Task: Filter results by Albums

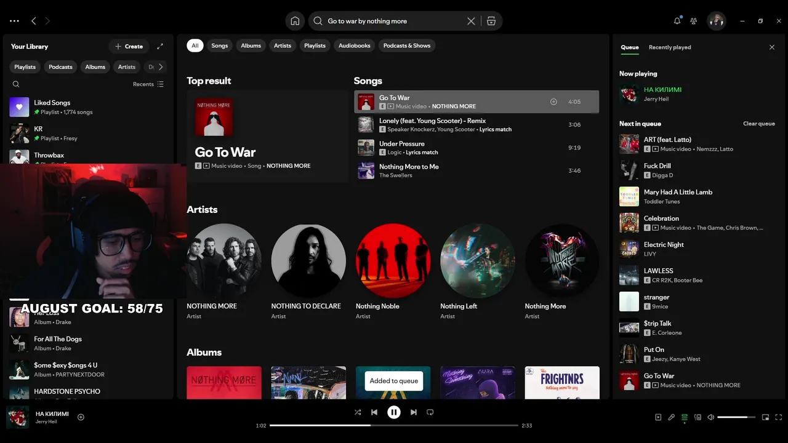Action: point(251,46)
